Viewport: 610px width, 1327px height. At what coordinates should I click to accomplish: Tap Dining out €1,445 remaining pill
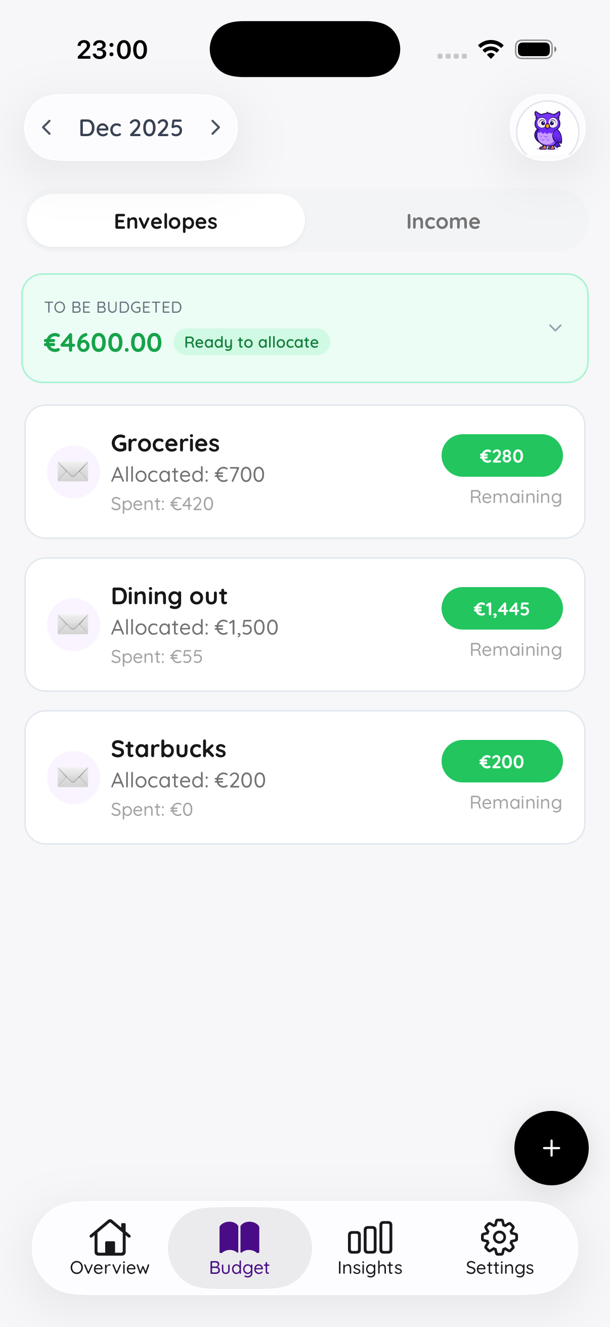pos(501,609)
